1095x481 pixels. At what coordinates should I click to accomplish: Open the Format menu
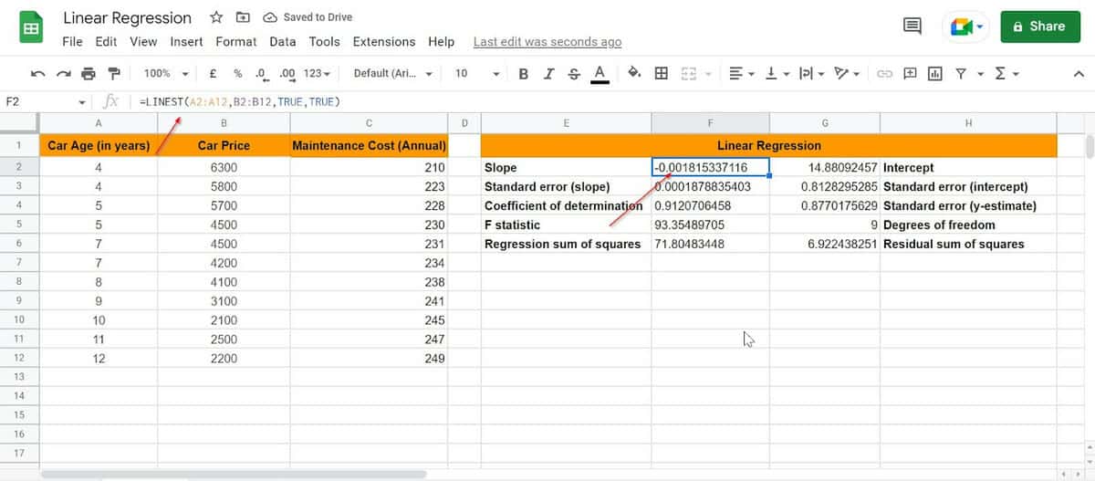[236, 42]
